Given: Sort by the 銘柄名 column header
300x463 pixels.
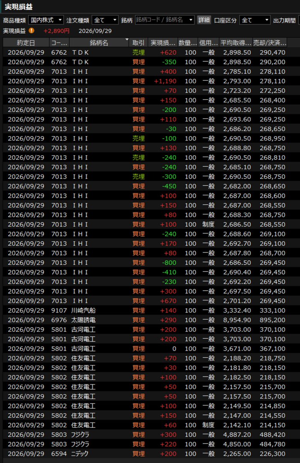Looking at the screenshot, I should point(99,42).
